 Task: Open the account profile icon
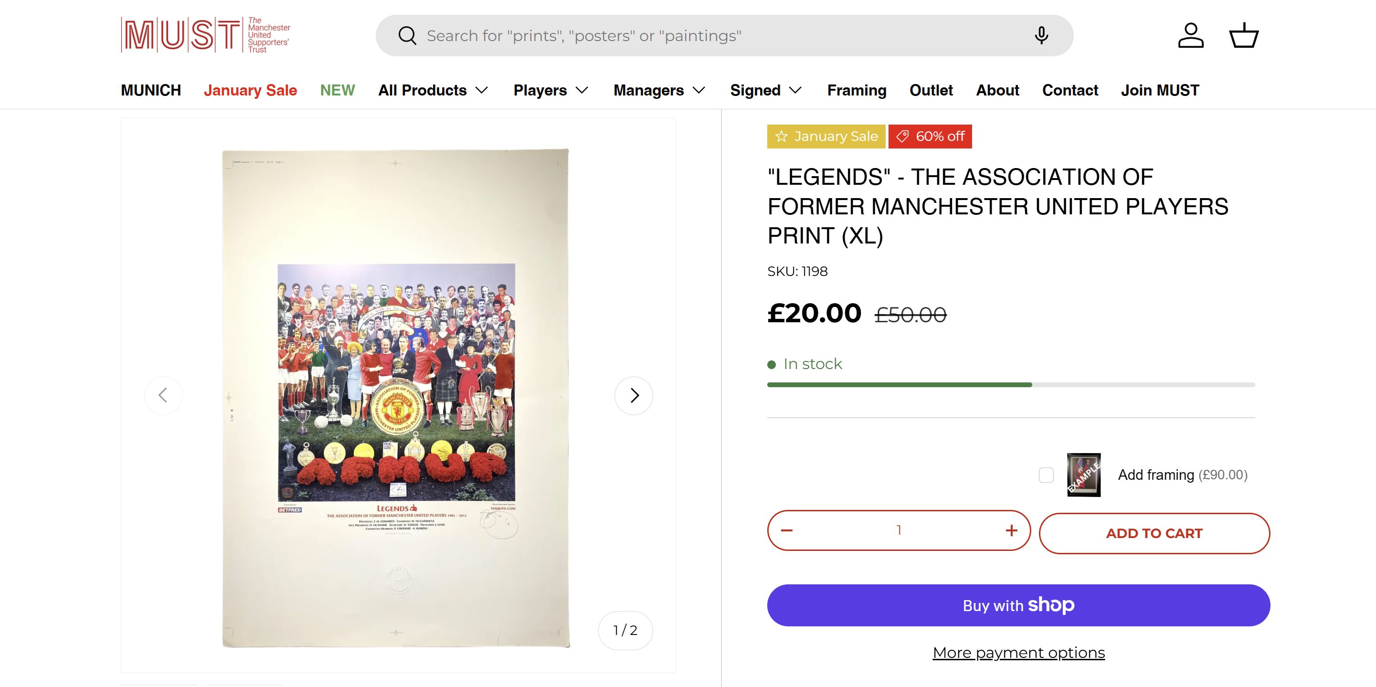1191,36
